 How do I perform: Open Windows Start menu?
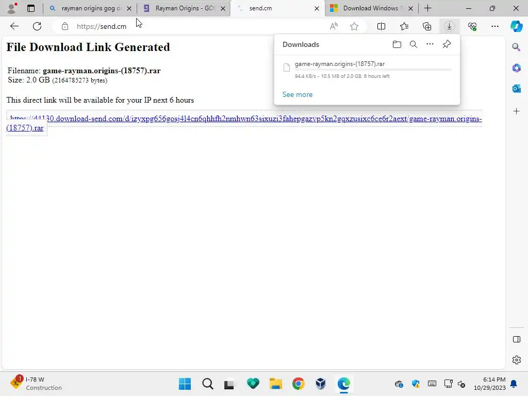[185, 384]
